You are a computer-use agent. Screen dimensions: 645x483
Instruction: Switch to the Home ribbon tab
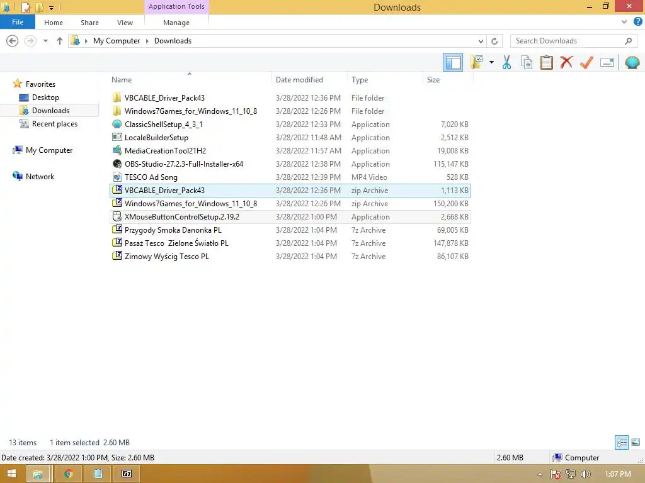[54, 23]
